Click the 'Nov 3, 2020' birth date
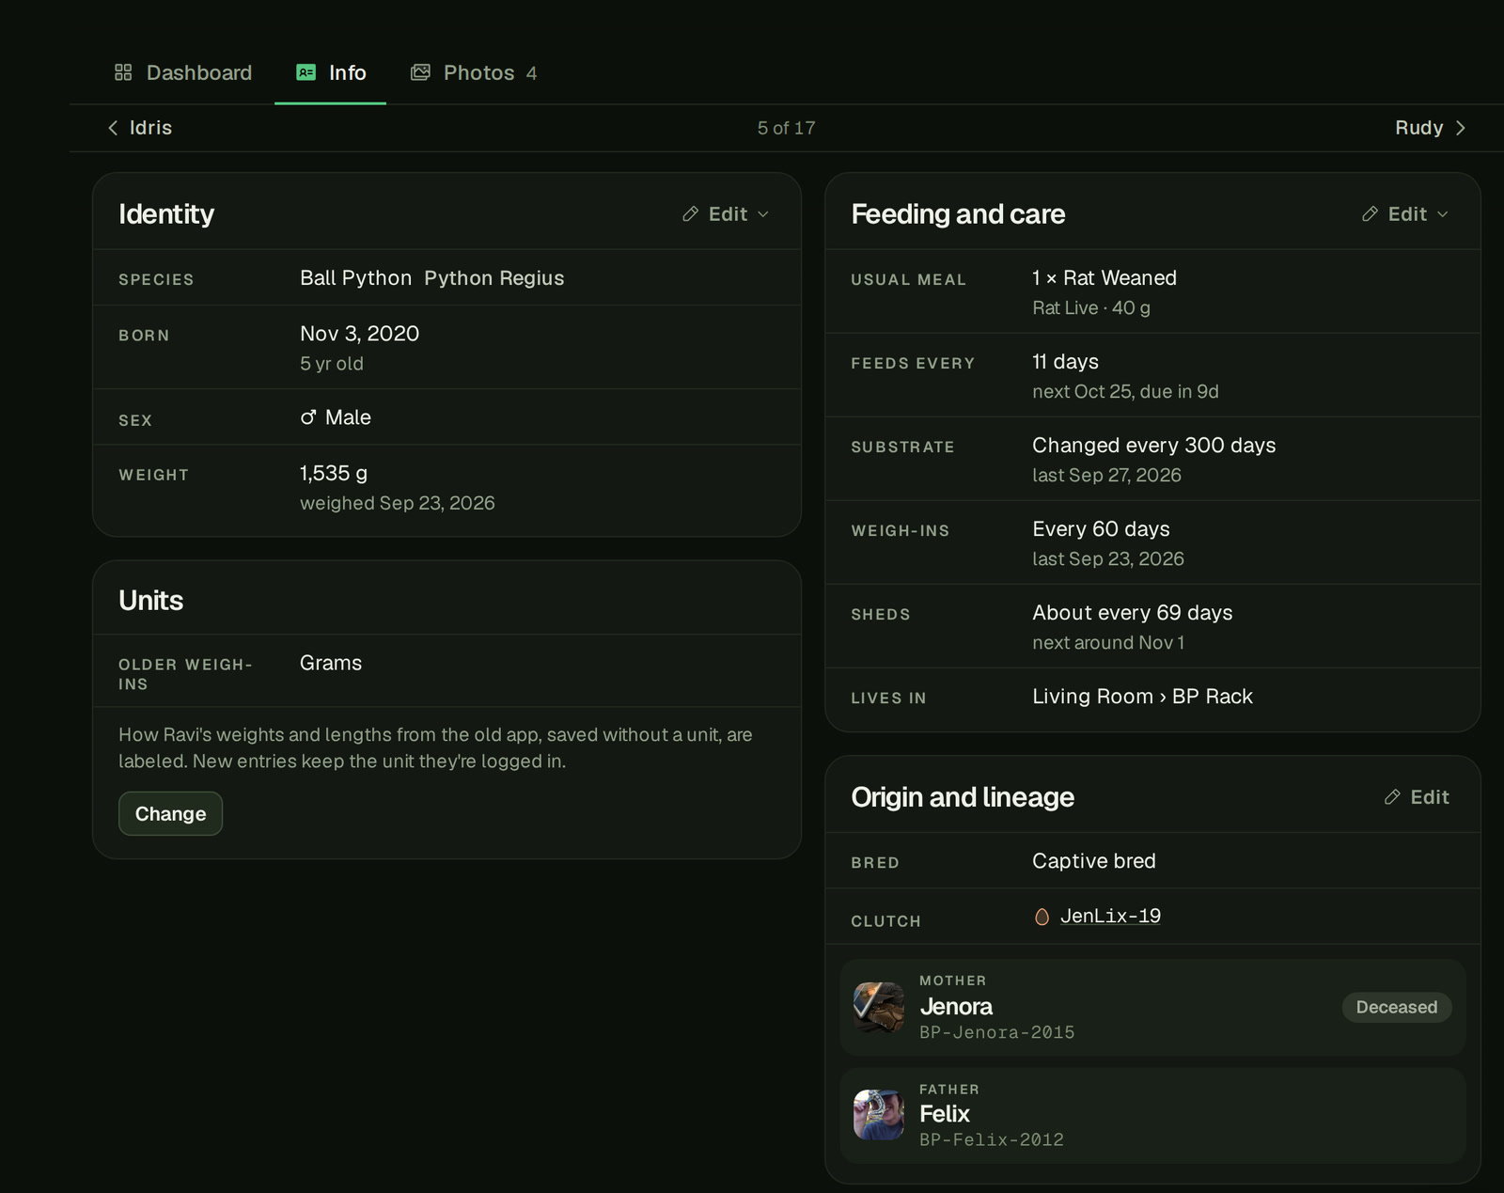Image resolution: width=1504 pixels, height=1193 pixels. (359, 334)
